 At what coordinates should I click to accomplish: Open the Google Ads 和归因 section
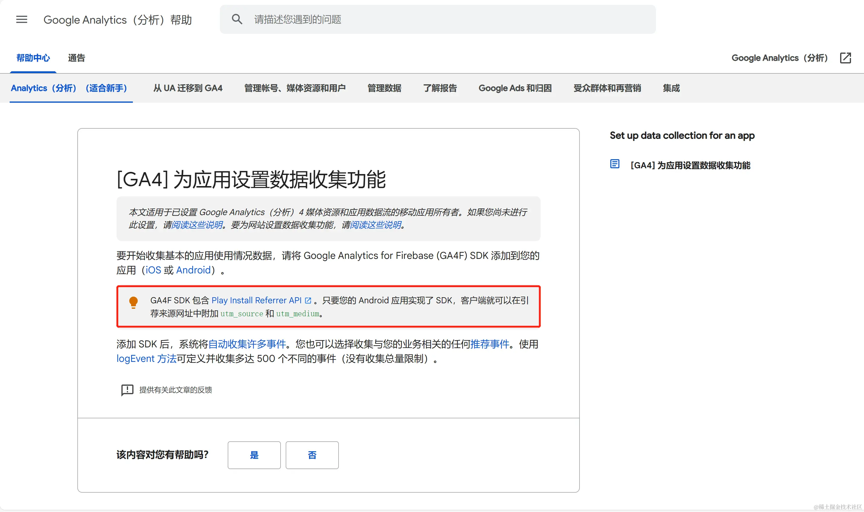tap(515, 88)
